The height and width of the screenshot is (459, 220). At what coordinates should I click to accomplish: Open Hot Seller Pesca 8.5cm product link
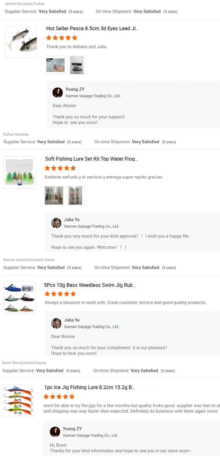92,28
